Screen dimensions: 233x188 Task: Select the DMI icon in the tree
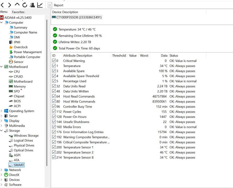point(11,37)
